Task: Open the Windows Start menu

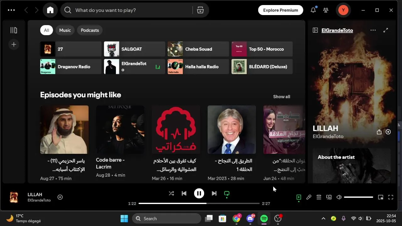Action: pos(124,218)
